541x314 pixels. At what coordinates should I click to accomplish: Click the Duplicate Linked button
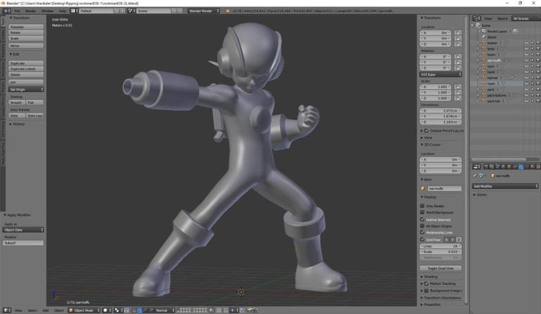pyautogui.click(x=26, y=69)
